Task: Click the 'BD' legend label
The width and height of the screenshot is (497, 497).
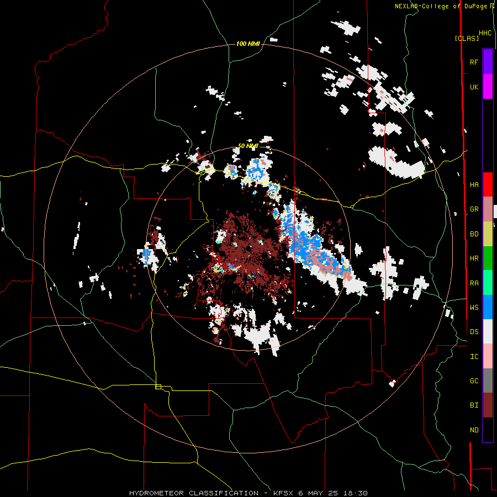Action: coord(474,234)
